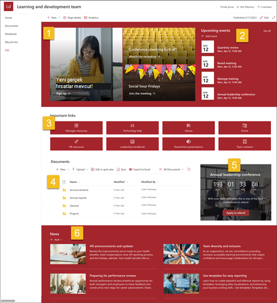Viewport: 277px width, 303px height.
Task: Click the expand full-screen arrows icon
Action: [x=274, y=18]
